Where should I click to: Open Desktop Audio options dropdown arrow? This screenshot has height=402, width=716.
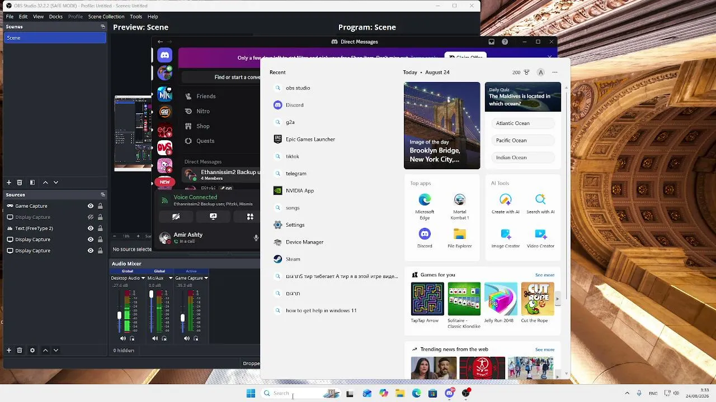(x=143, y=278)
